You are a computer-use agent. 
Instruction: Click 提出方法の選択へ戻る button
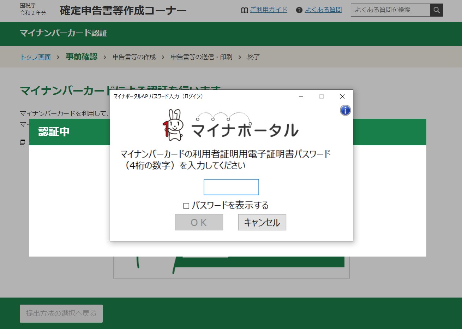[x=61, y=313]
